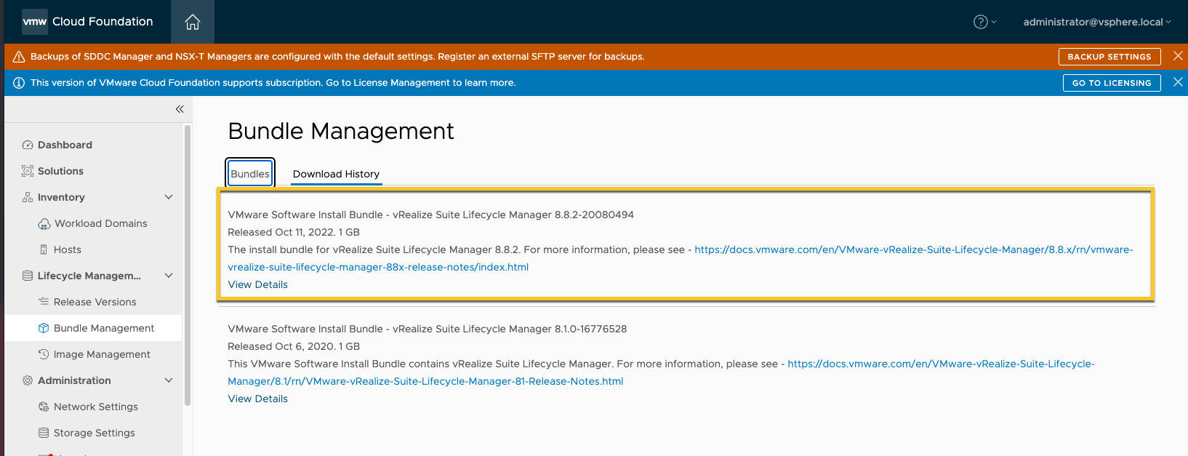Collapse the Inventory section chevron
The width and height of the screenshot is (1188, 456).
169,197
